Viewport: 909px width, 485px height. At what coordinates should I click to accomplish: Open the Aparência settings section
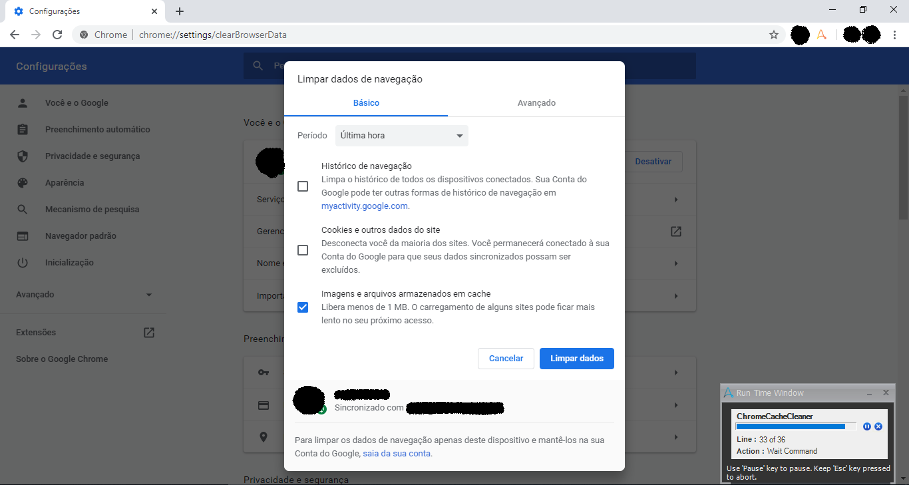click(x=65, y=183)
